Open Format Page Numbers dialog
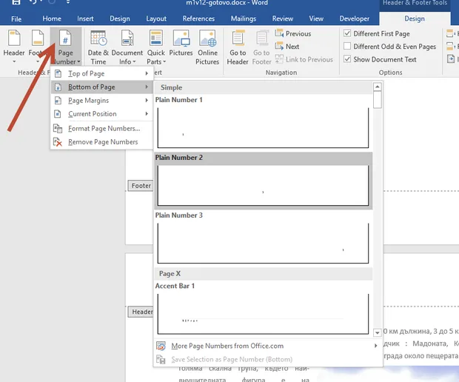This screenshot has height=382, width=459. (102, 129)
